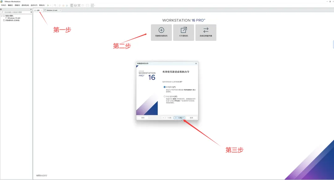
Task: Click the 帮助 button in the wizard
Action: pyautogui.click(x=143, y=118)
